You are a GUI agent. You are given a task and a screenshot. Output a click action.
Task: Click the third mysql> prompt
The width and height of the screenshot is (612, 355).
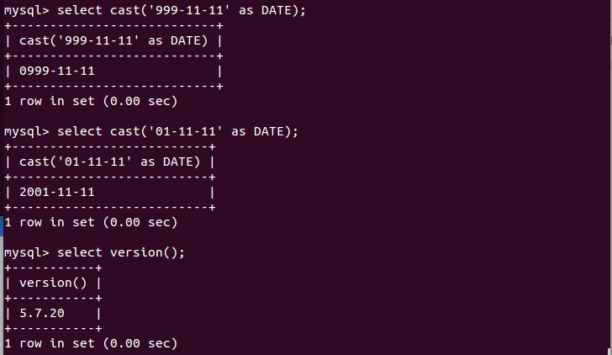point(27,252)
